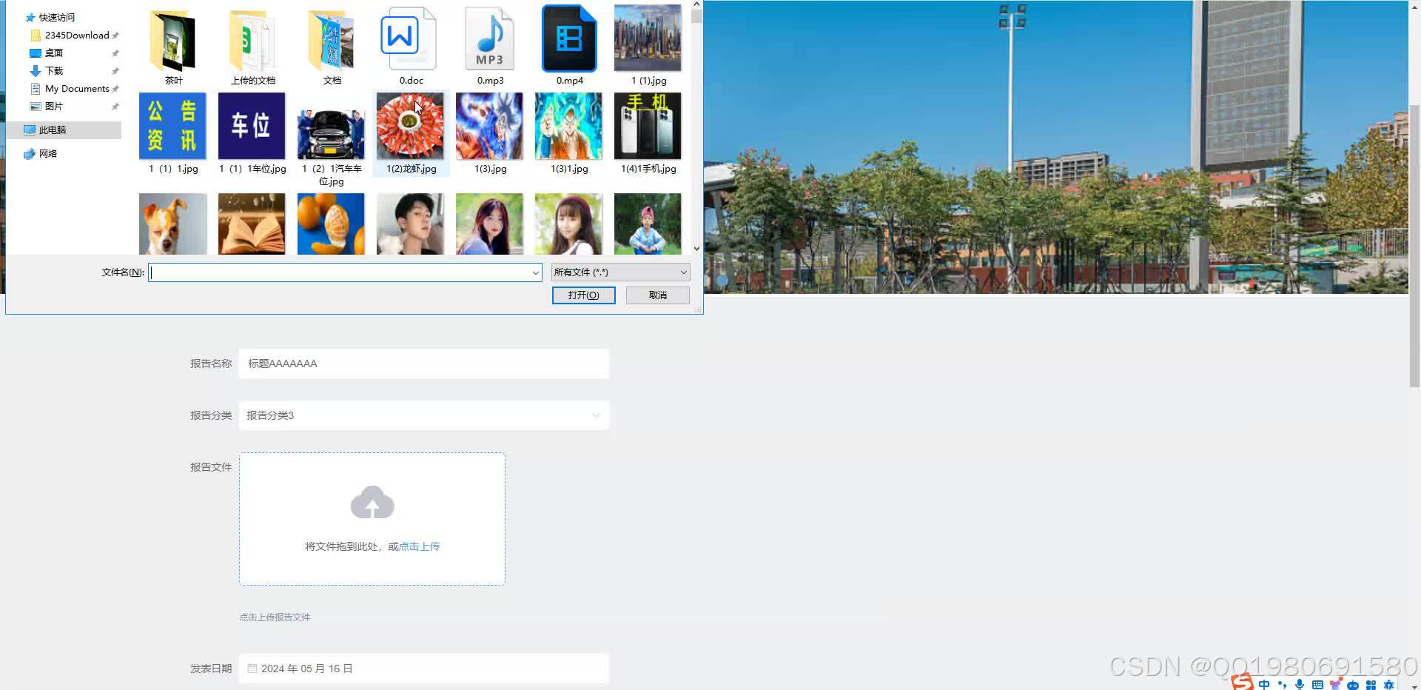Select the open book photo thumbnail

252,224
